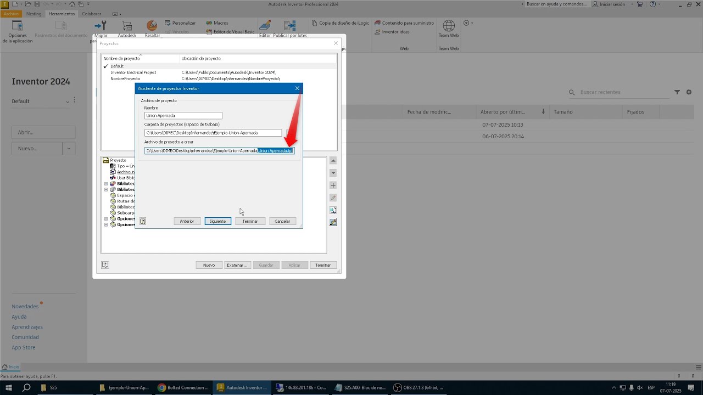The image size is (703, 395).
Task: Open the Nuevo dropdown arrow
Action: (69, 148)
